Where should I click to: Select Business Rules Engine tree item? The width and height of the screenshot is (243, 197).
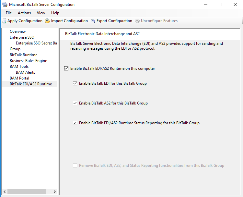[x=29, y=61]
